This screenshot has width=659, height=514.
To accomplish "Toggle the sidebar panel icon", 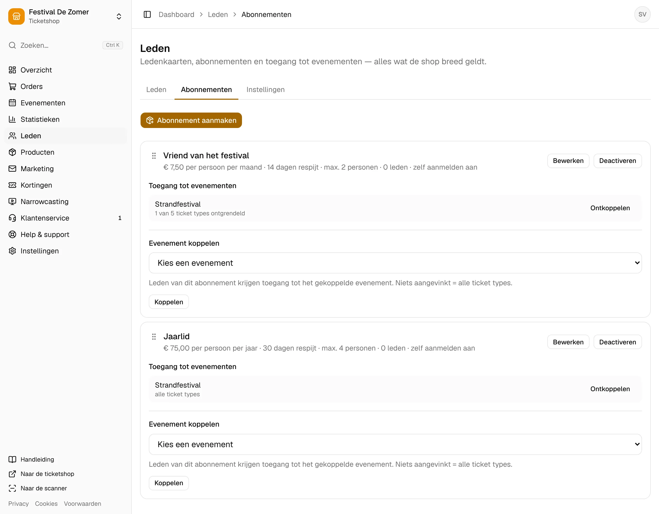I will (x=147, y=14).
